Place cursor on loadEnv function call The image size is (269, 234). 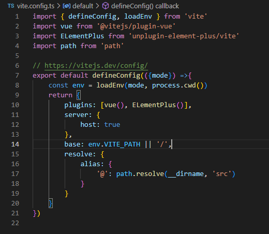click(110, 85)
